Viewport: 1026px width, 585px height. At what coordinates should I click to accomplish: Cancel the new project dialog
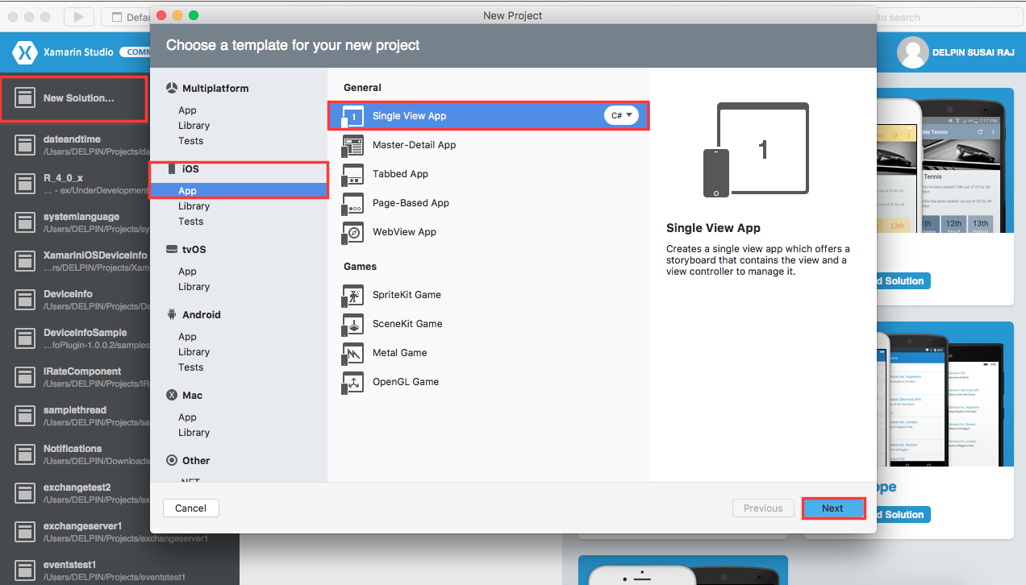190,508
